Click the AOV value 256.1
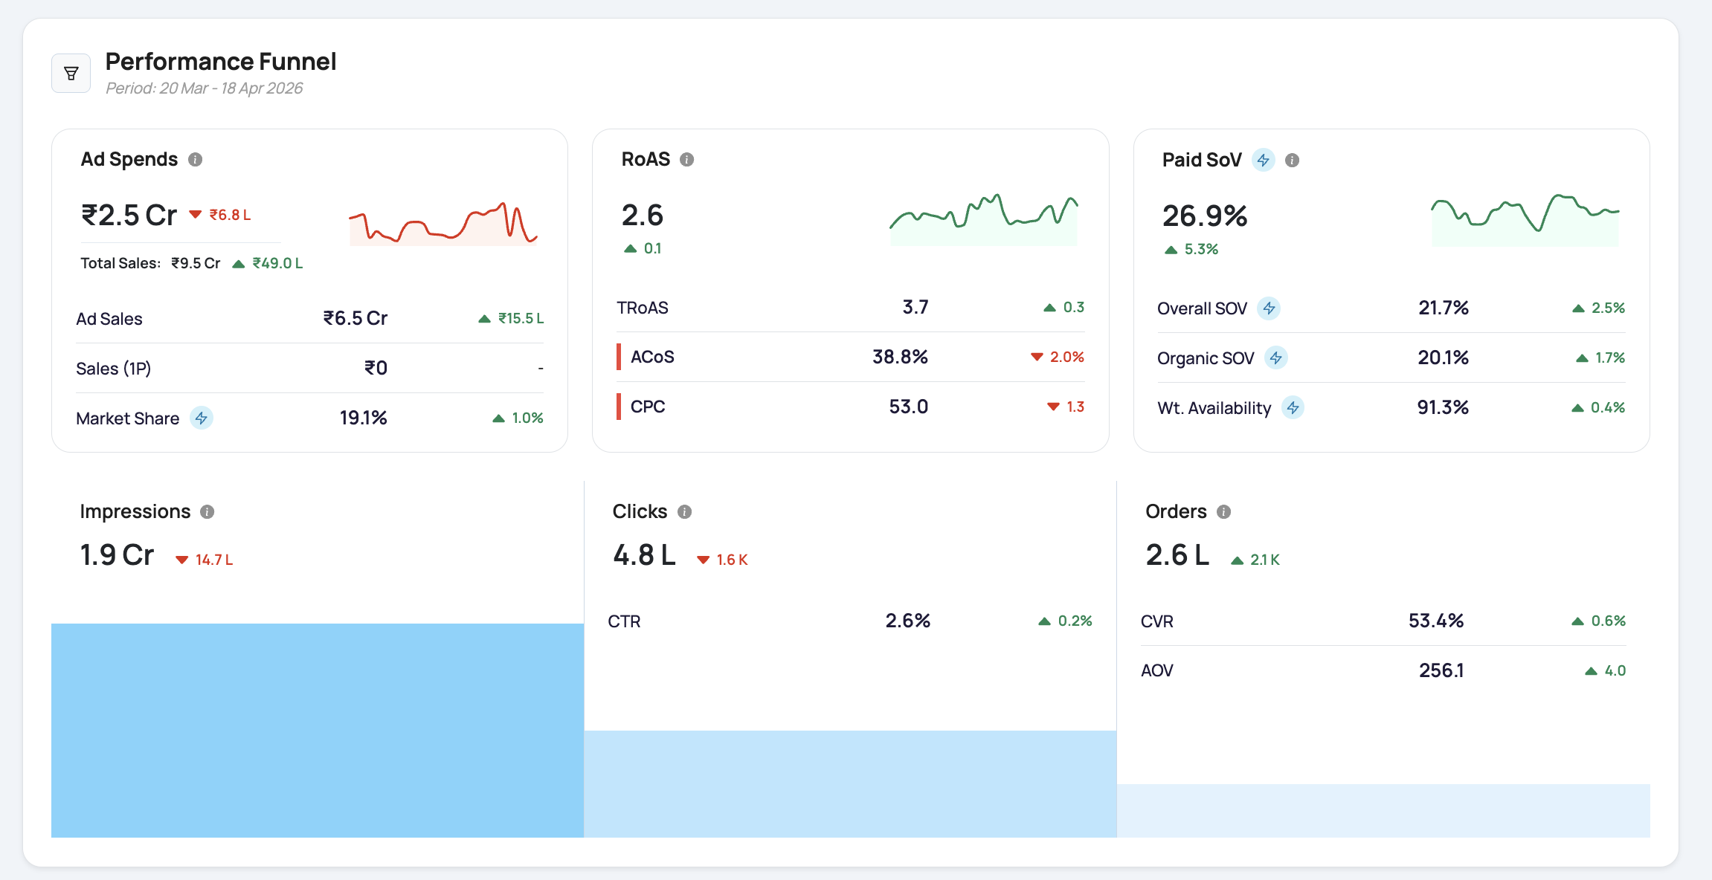The image size is (1712, 880). 1442,670
